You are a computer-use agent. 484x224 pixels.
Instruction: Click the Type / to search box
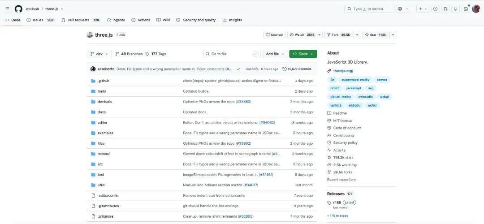click(x=369, y=9)
